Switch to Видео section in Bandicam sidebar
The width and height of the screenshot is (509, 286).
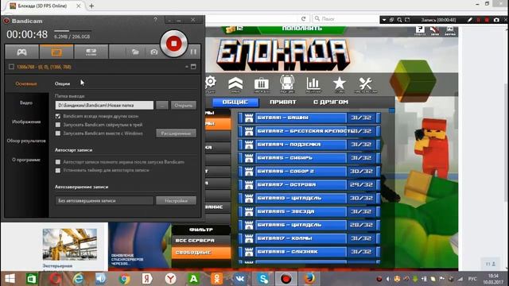click(26, 102)
